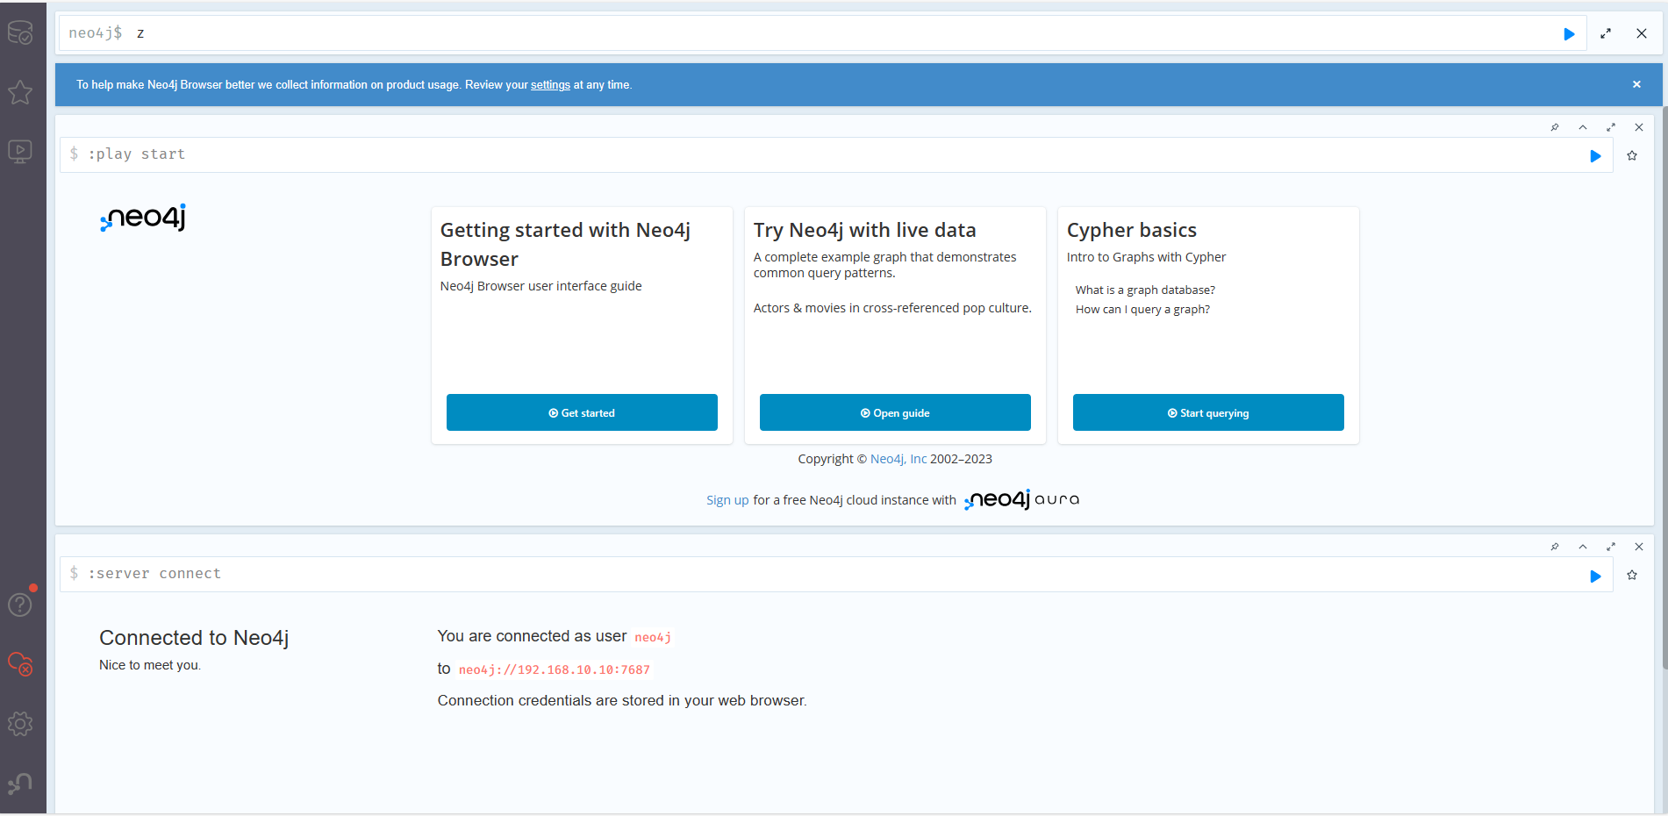The width and height of the screenshot is (1668, 816).
Task: Open the Database Information sidebar icon
Action: coord(20,33)
